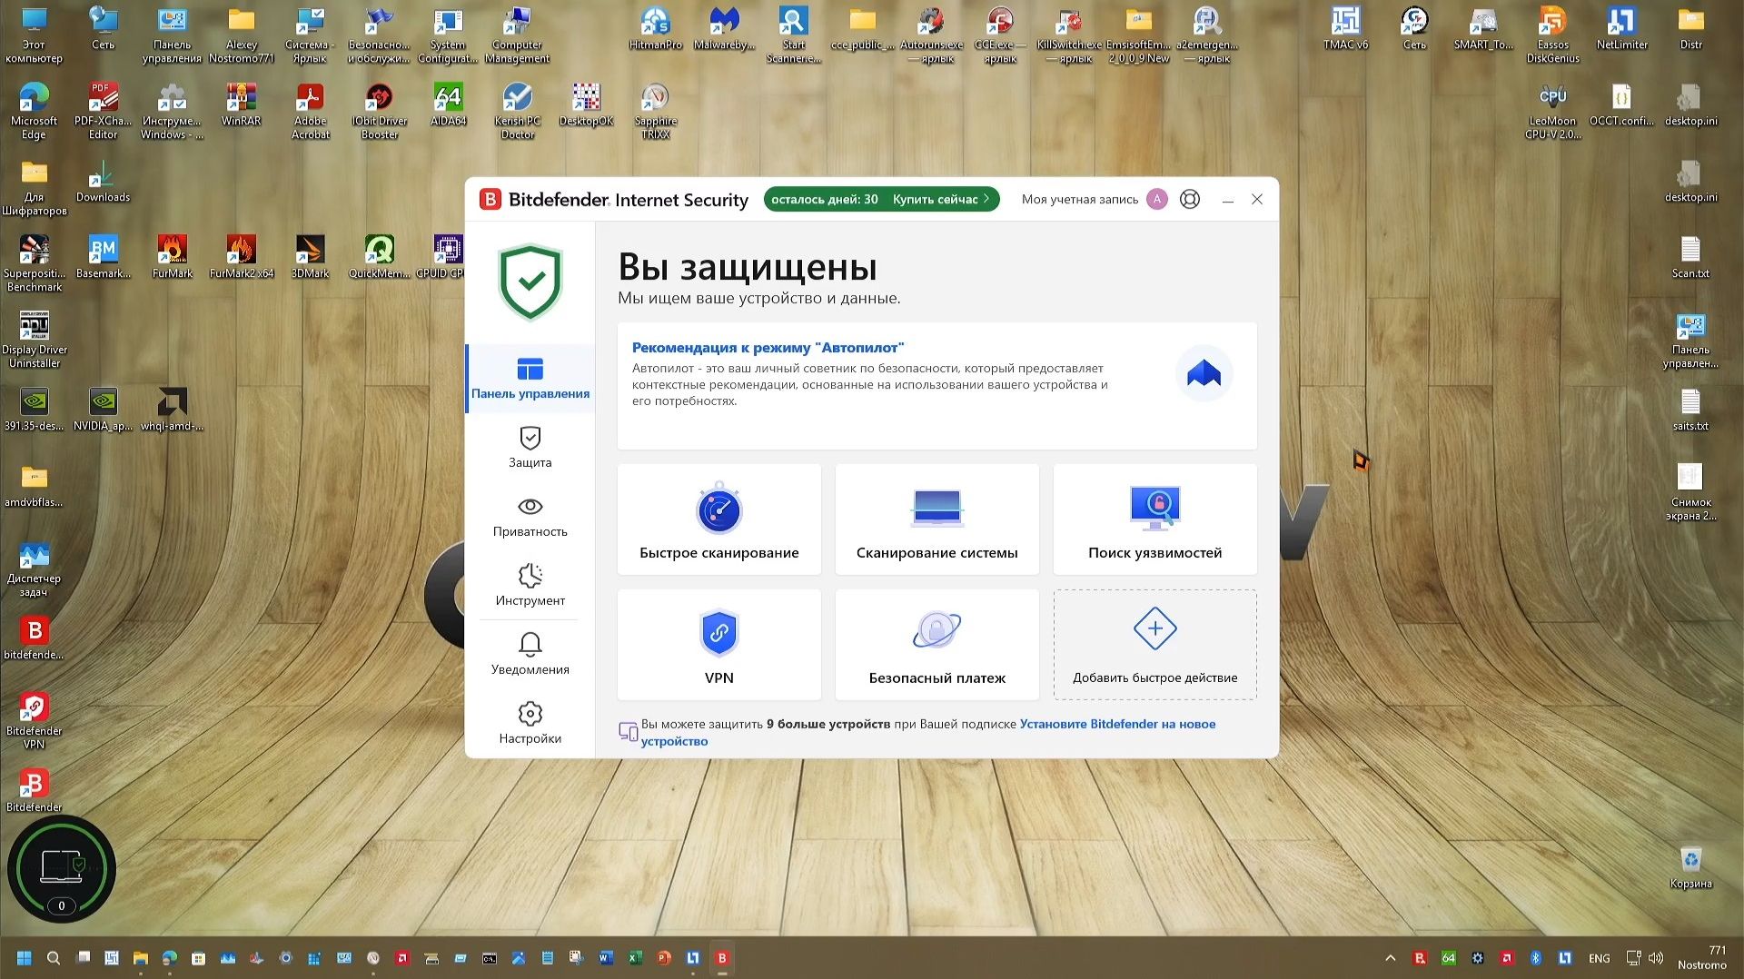Screen dimensions: 1744x979
Task: Open the Защита section
Action: click(x=530, y=448)
